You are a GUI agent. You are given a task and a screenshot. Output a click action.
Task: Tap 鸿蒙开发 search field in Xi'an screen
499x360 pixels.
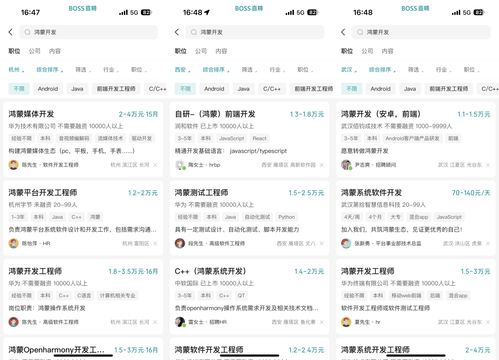point(255,32)
